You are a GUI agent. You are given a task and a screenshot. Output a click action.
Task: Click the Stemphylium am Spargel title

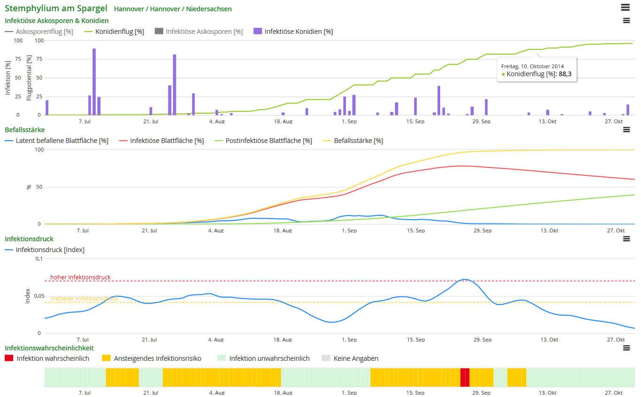coord(56,8)
